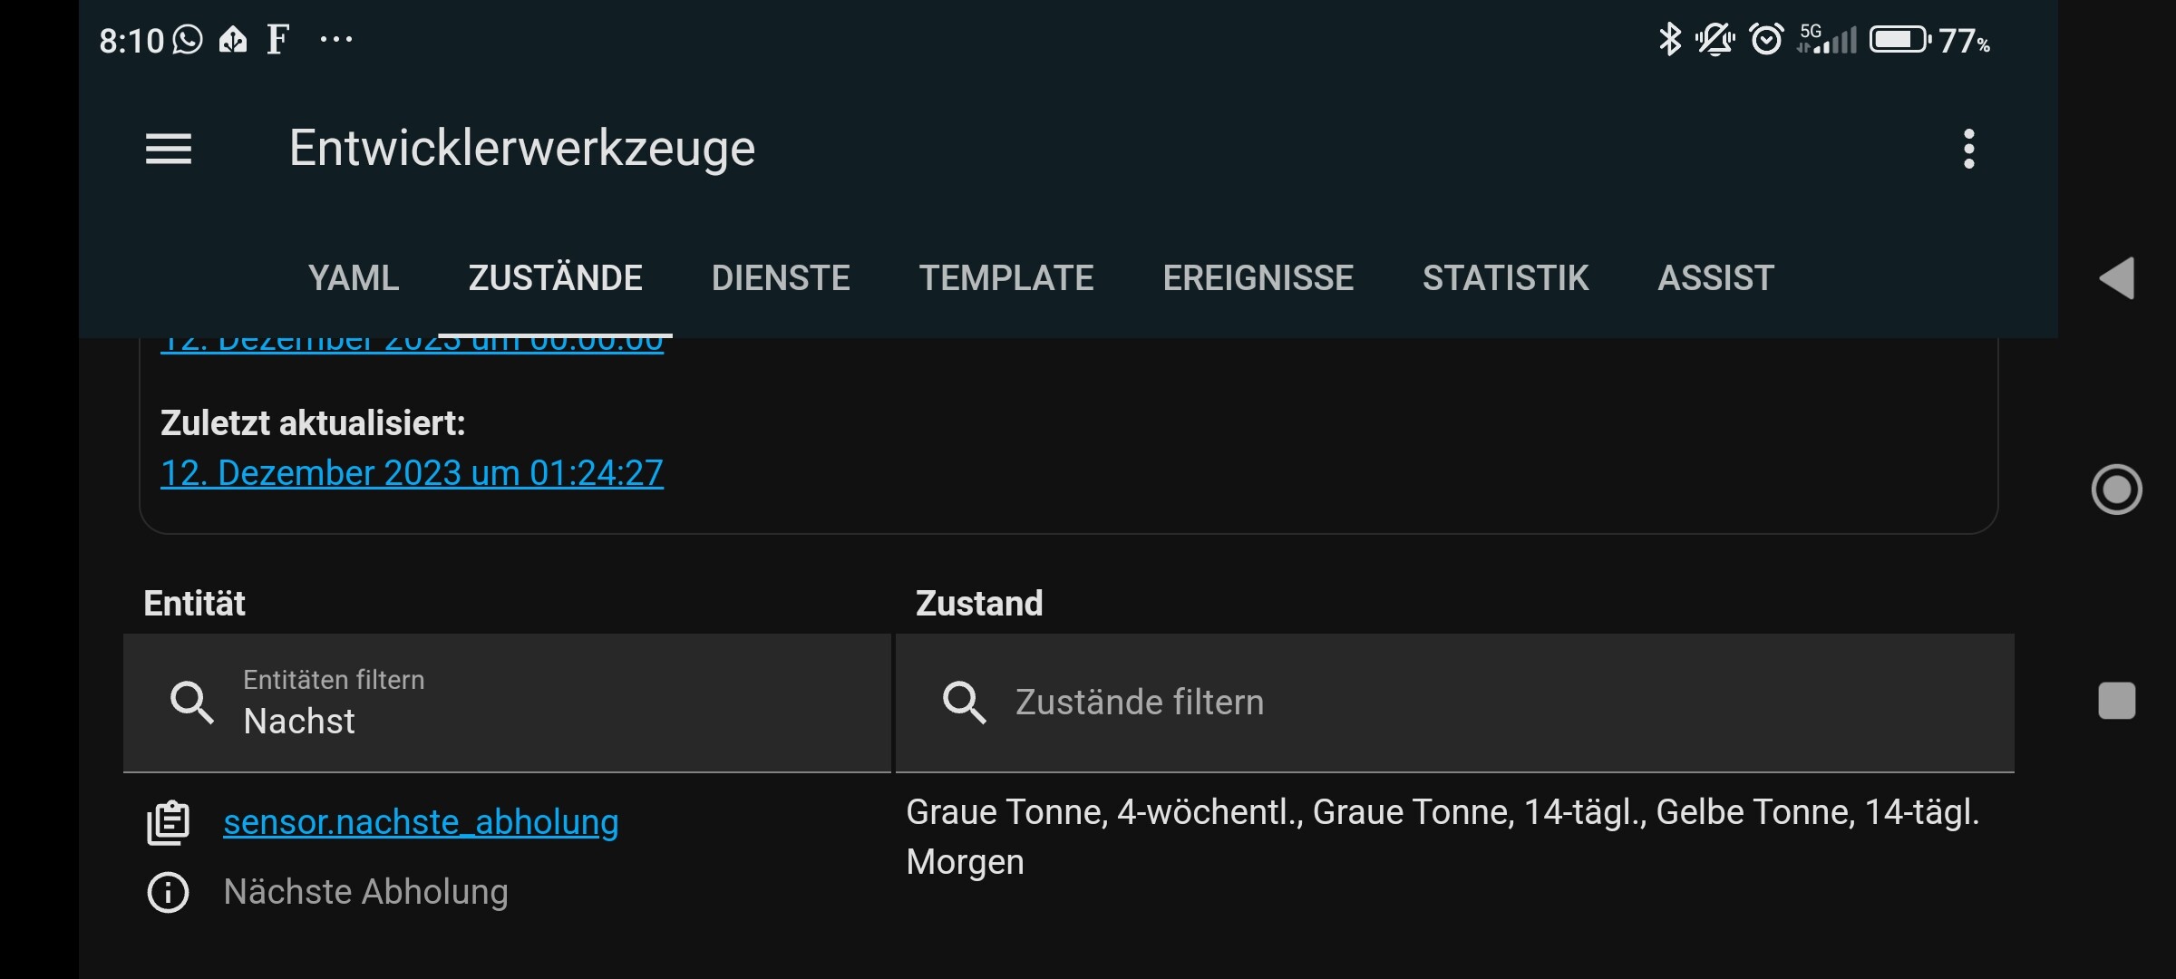Viewport: 2176px width, 979px height.
Task: Open the three-dot overflow menu
Action: (x=1968, y=149)
